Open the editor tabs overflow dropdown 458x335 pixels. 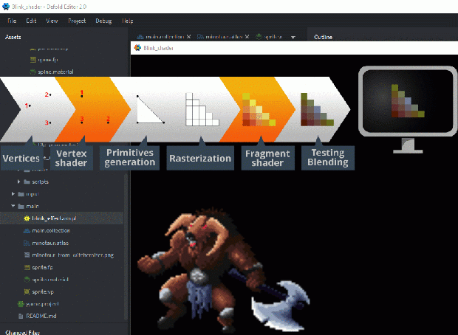pos(293,37)
